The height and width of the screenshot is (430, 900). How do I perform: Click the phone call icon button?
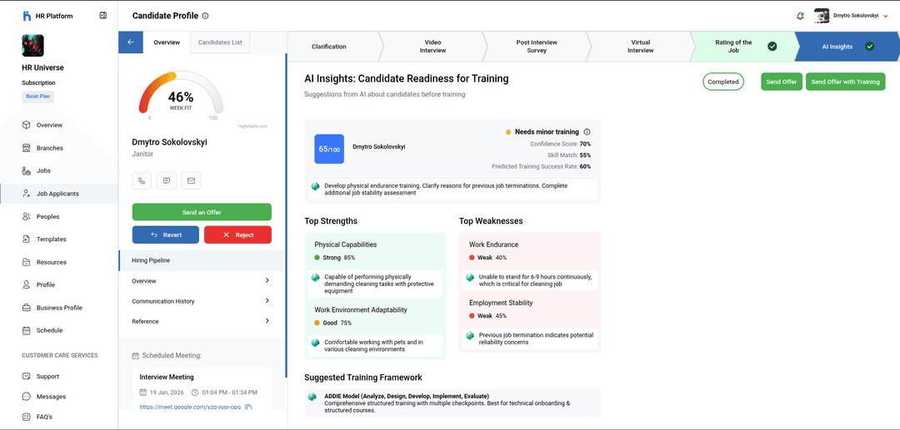tap(142, 180)
